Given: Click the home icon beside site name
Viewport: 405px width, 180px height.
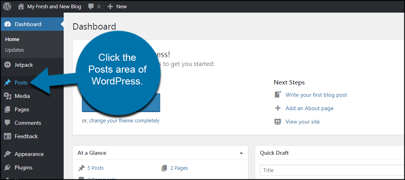Looking at the screenshot, I should (21, 6).
